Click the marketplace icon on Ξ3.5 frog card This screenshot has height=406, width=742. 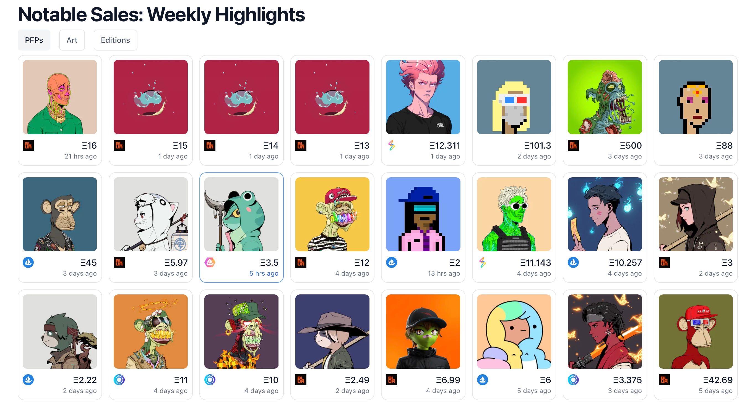click(210, 262)
